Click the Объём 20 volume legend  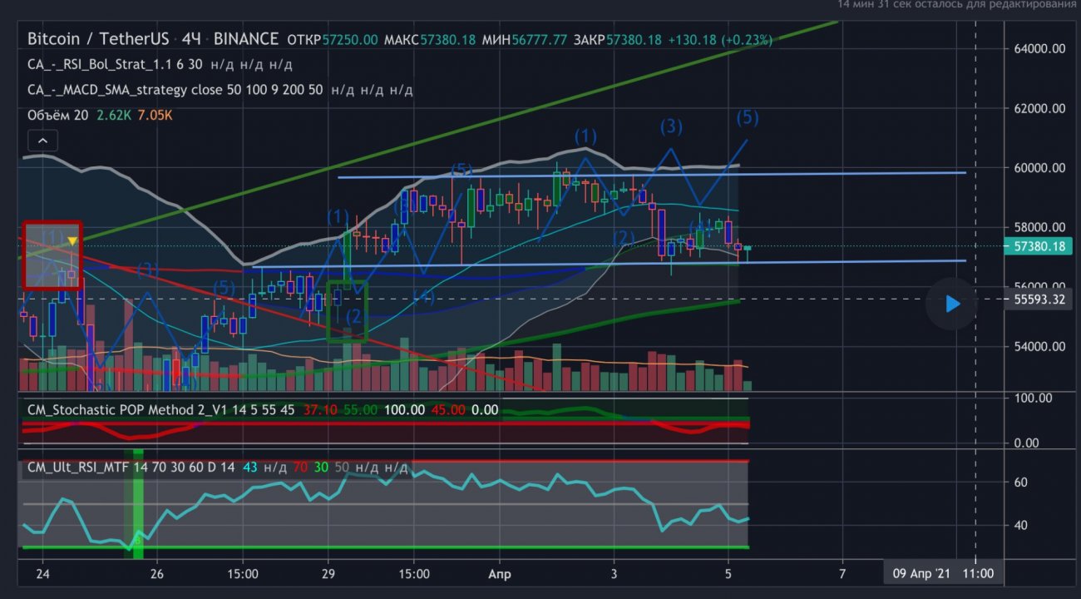click(57, 116)
